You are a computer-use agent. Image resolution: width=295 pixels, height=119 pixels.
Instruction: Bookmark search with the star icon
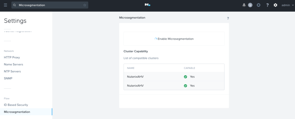(85, 5)
